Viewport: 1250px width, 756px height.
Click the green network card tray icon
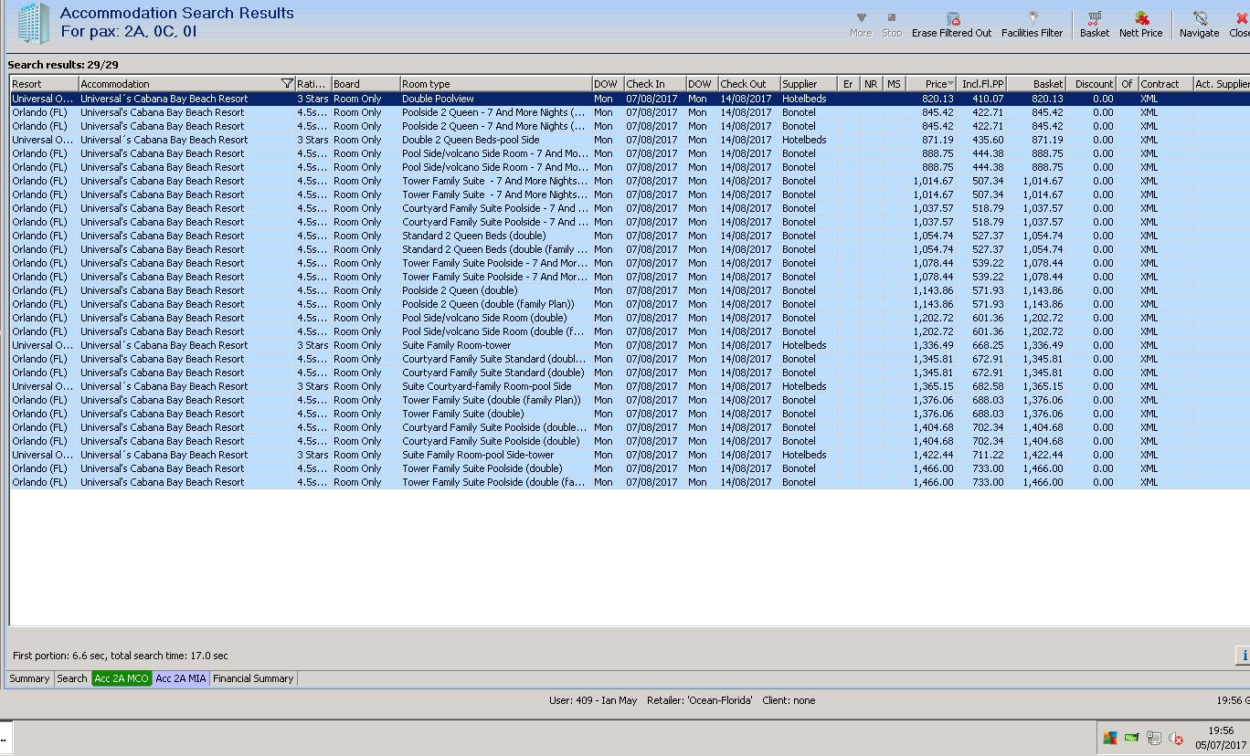1132,738
